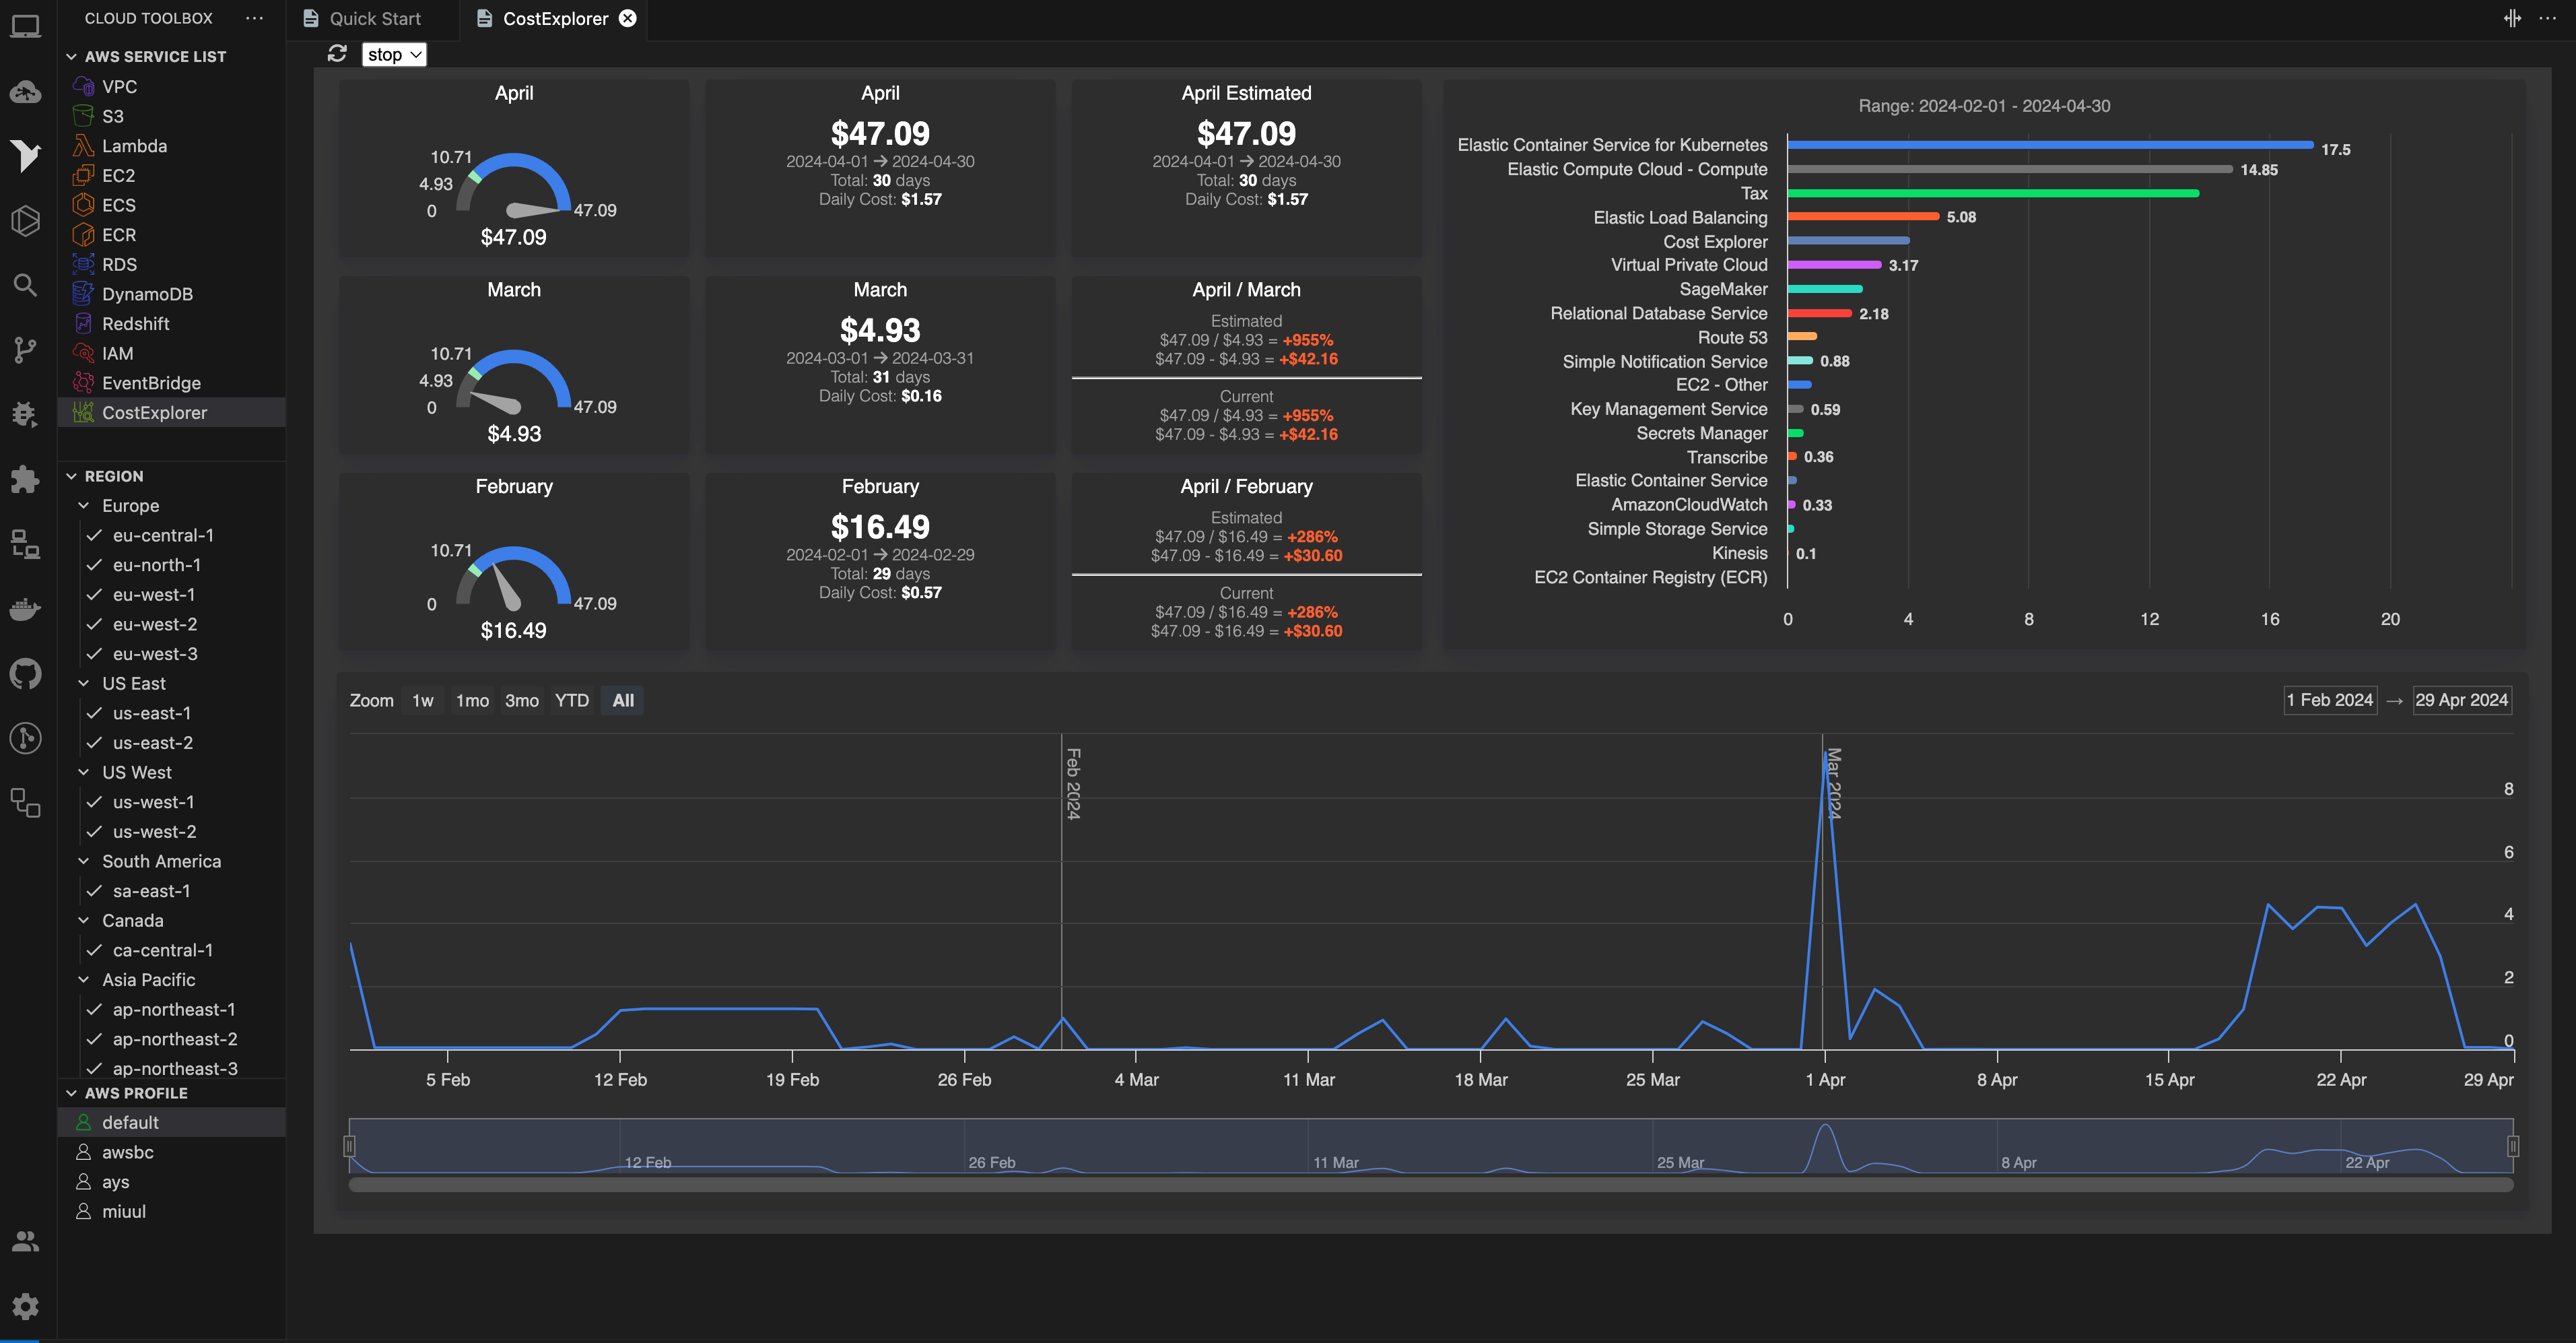
Task: Open the ECR service icon
Action: coord(84,235)
